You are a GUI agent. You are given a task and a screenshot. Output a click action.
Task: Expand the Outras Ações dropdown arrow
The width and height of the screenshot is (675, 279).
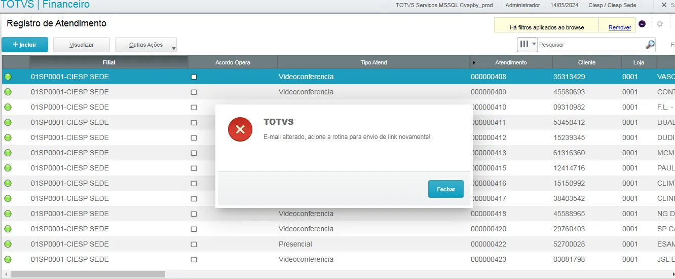coord(173,49)
